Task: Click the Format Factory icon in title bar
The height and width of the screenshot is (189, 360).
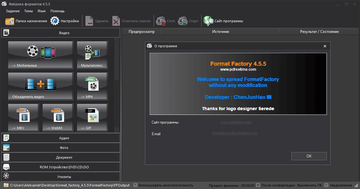Action: coord(4,4)
